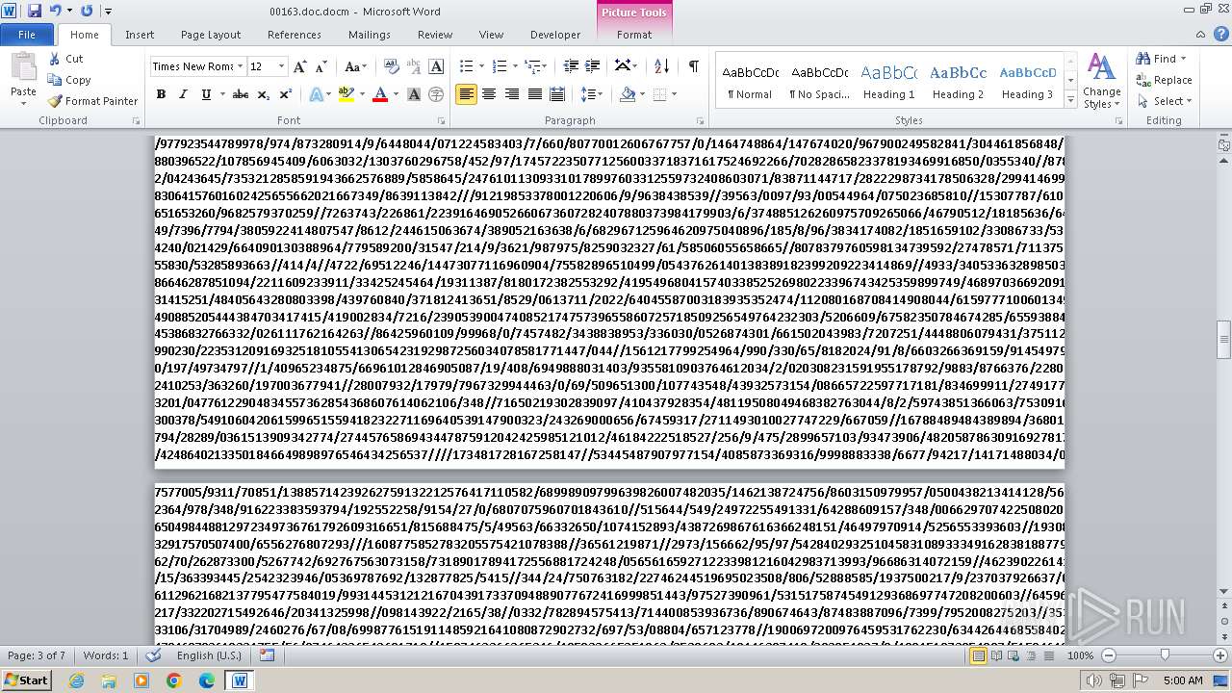This screenshot has width=1232, height=693.
Task: Apply the No Spacing style
Action: [819, 82]
